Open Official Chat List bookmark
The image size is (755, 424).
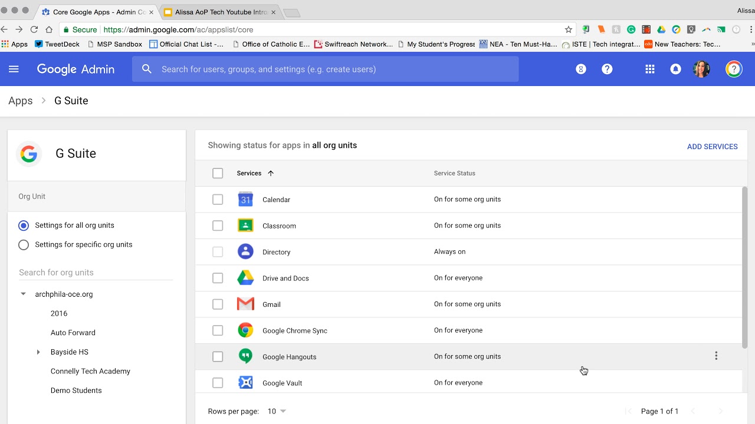pyautogui.click(x=186, y=44)
